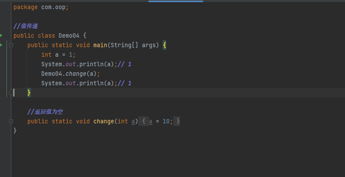
Task: Click the int a = 1 declaration
Action: pyautogui.click(x=58, y=55)
